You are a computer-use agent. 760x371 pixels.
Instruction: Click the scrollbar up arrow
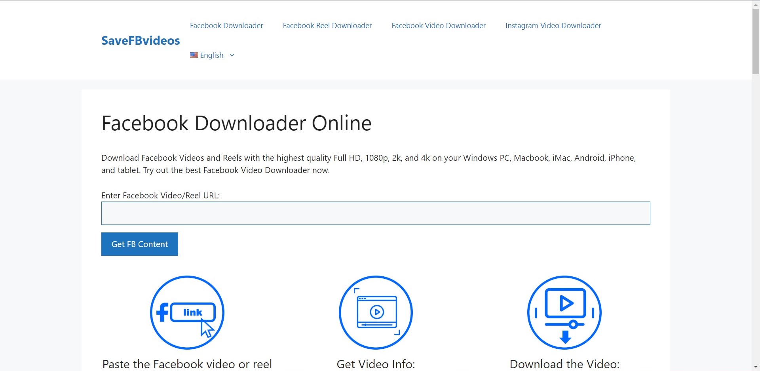[756, 4]
